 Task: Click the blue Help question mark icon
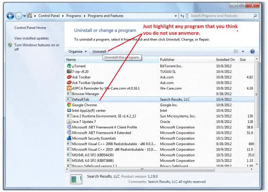(x=252, y=51)
